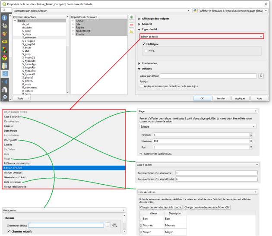The width and height of the screenshot is (272, 236).
Task: Check apply default value on update
Action: click(x=142, y=86)
